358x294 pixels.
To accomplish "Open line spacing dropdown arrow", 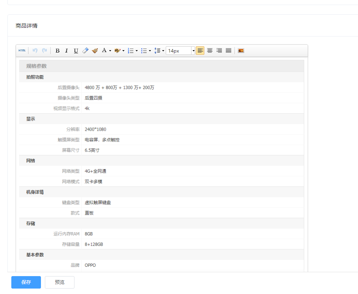I will point(163,51).
